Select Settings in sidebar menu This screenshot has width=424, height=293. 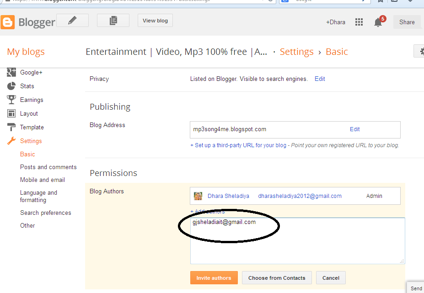tap(31, 141)
